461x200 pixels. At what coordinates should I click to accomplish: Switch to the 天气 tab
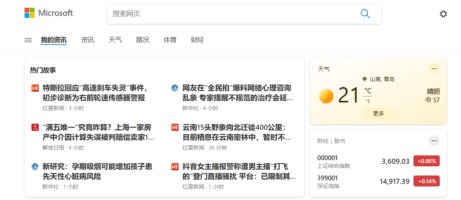(x=115, y=40)
